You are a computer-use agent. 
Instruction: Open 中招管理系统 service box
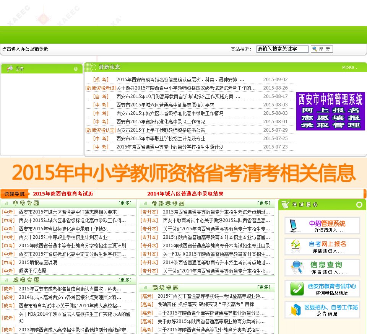tap(322, 226)
